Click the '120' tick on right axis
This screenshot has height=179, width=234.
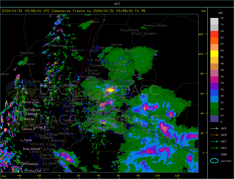tap(201, 34)
